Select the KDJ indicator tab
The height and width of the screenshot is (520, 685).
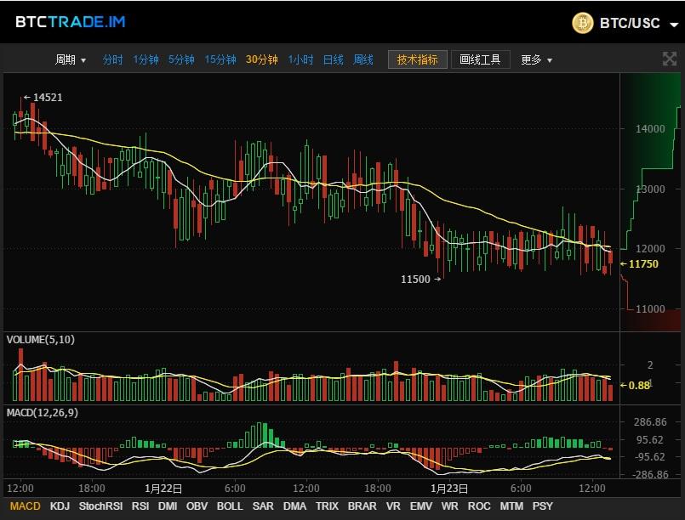(x=60, y=506)
